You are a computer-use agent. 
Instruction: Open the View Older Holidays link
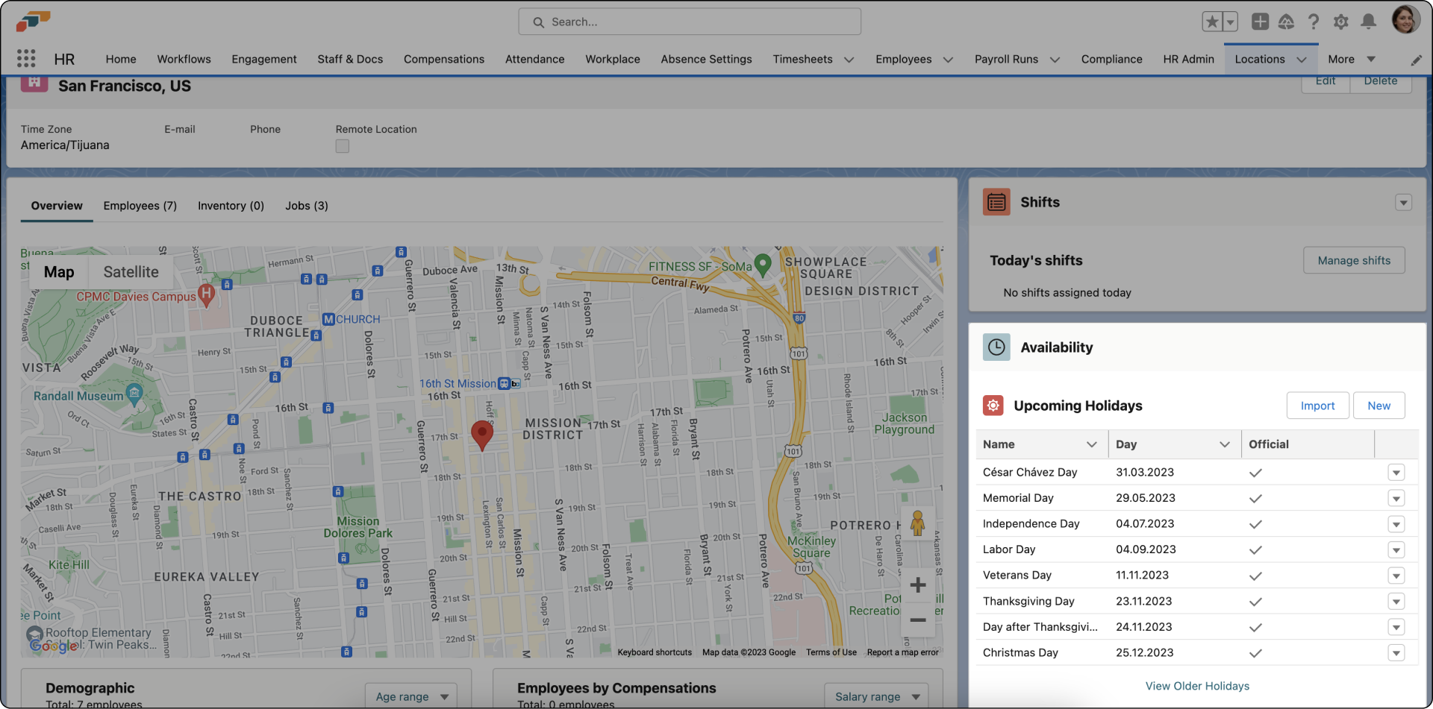point(1197,686)
